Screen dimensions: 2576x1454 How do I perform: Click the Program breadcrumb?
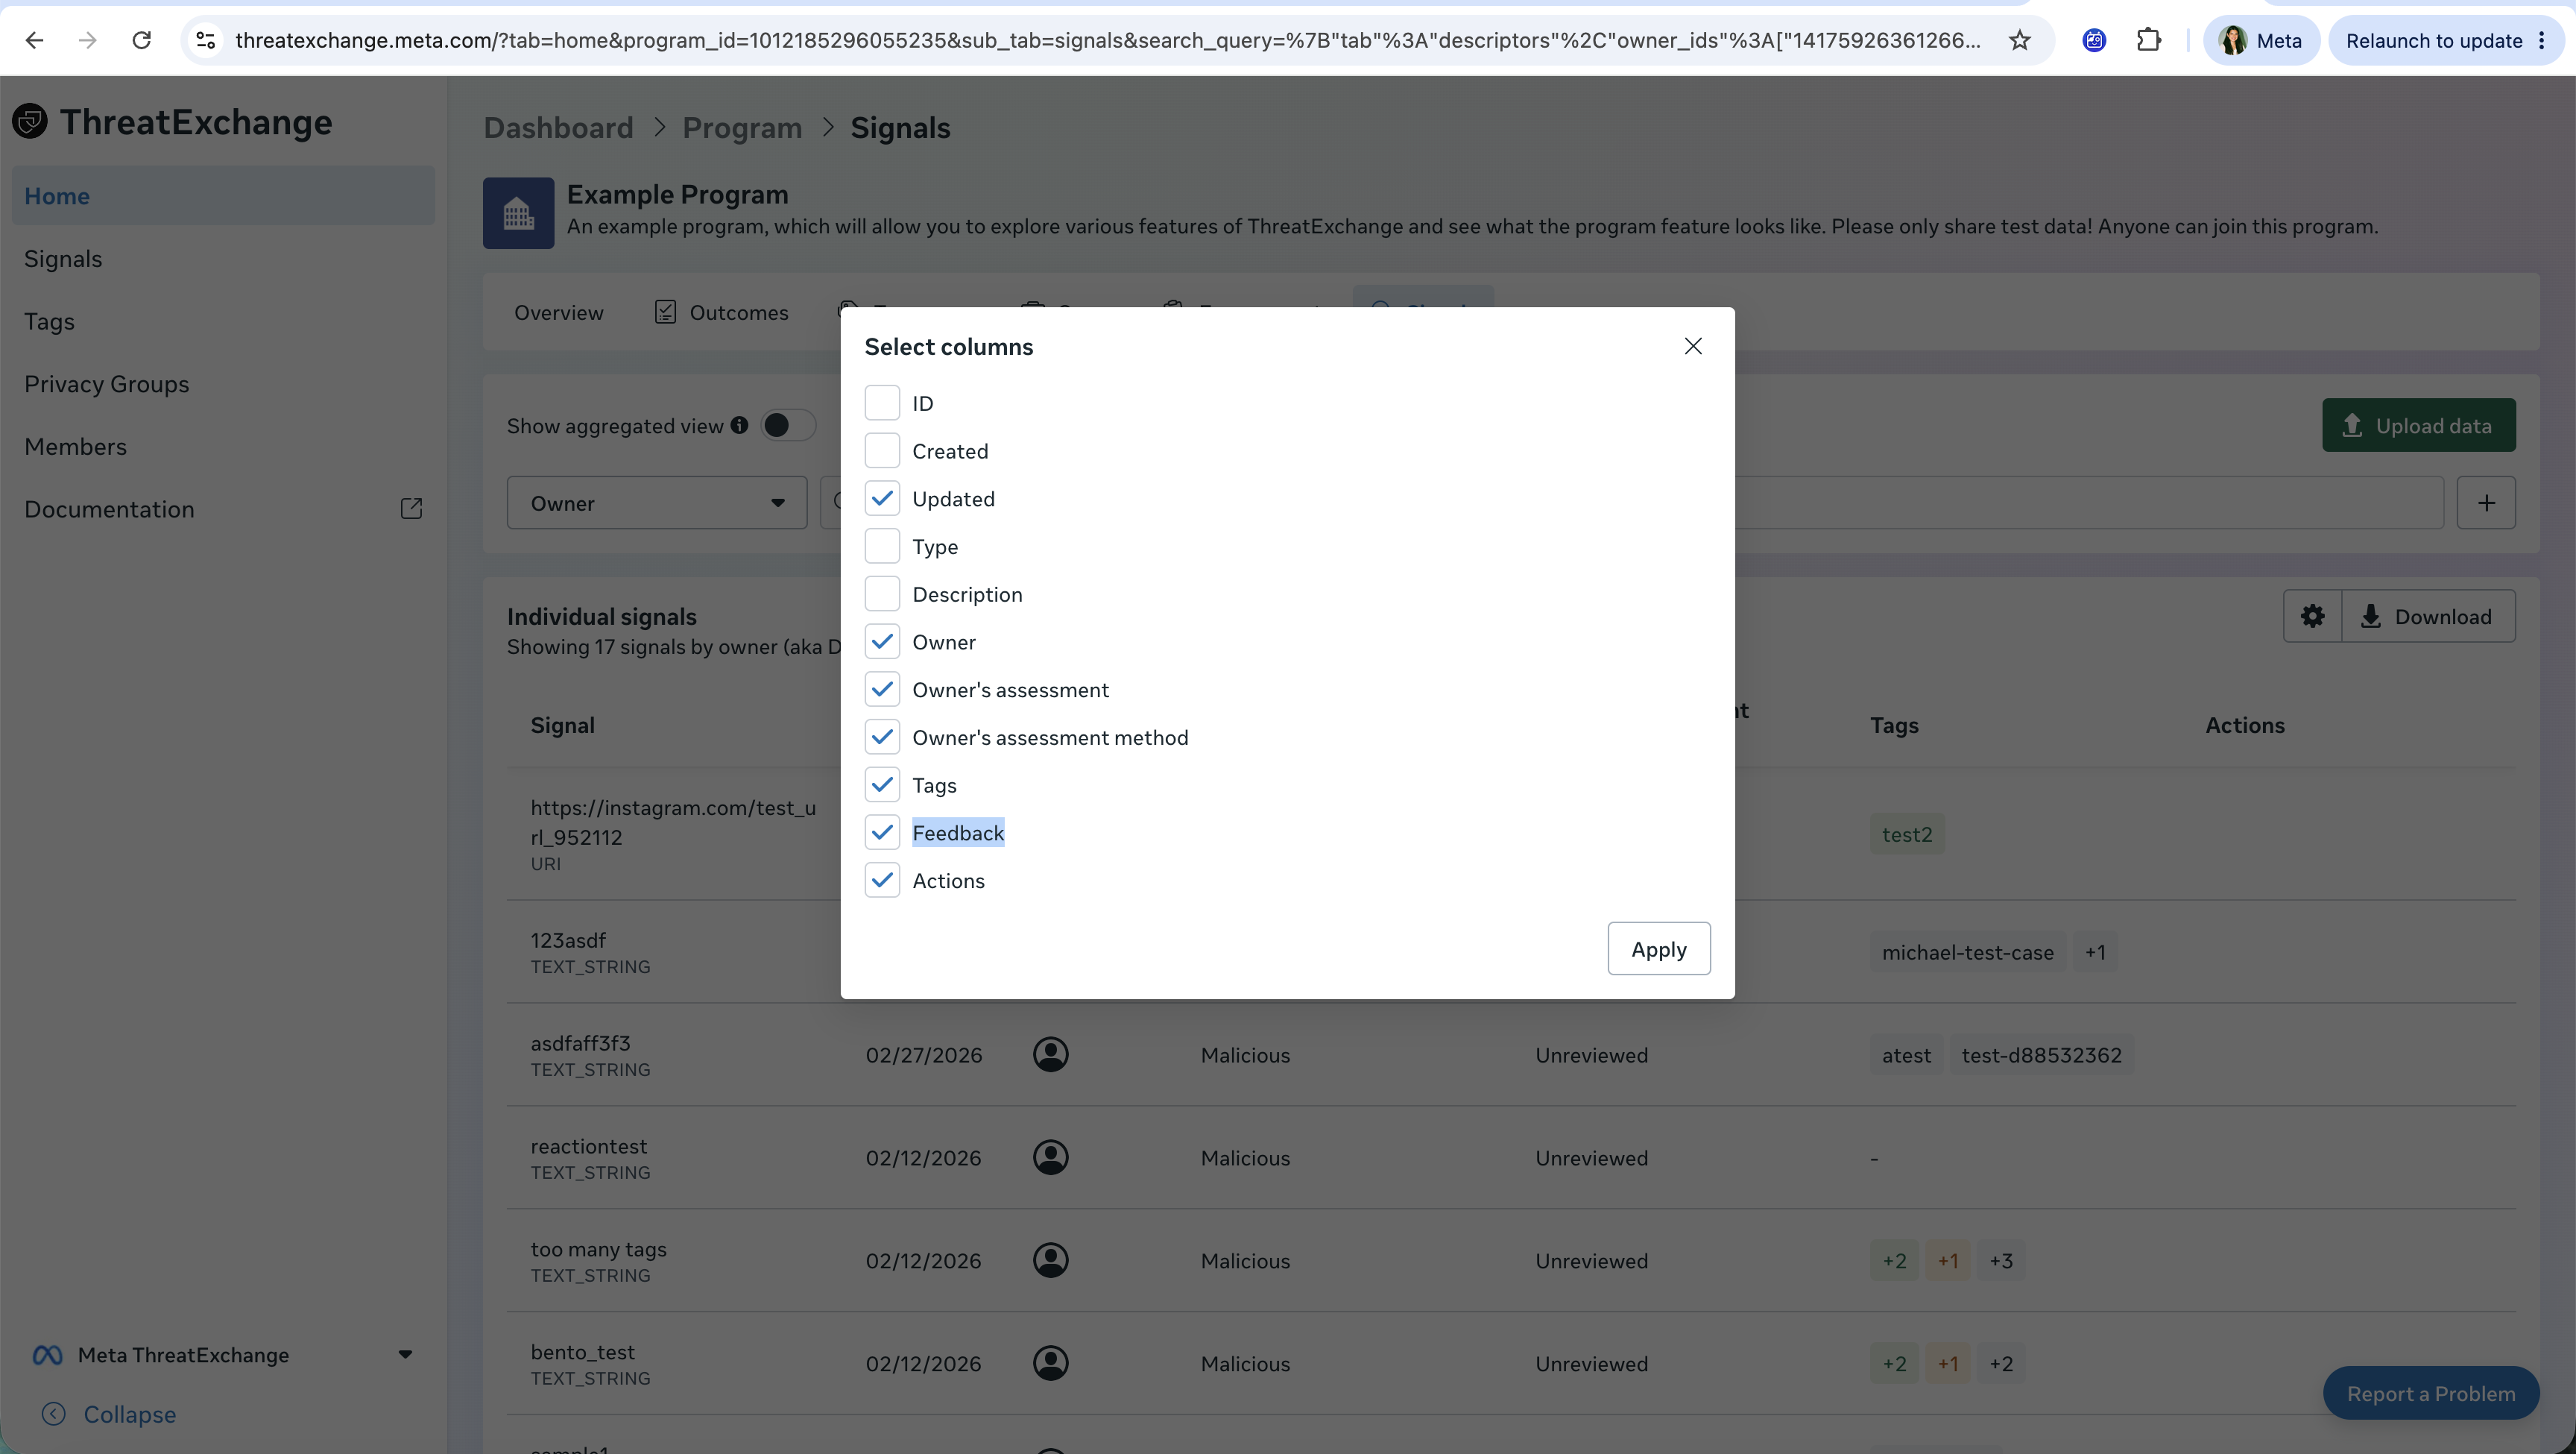(x=742, y=128)
